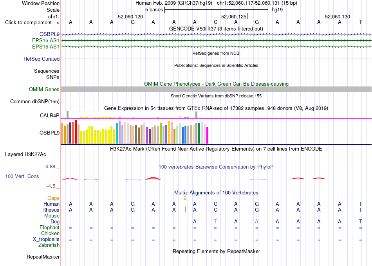Open Short Genetic Variants dbSNP title
The width and height of the screenshot is (372, 266).
[216, 96]
